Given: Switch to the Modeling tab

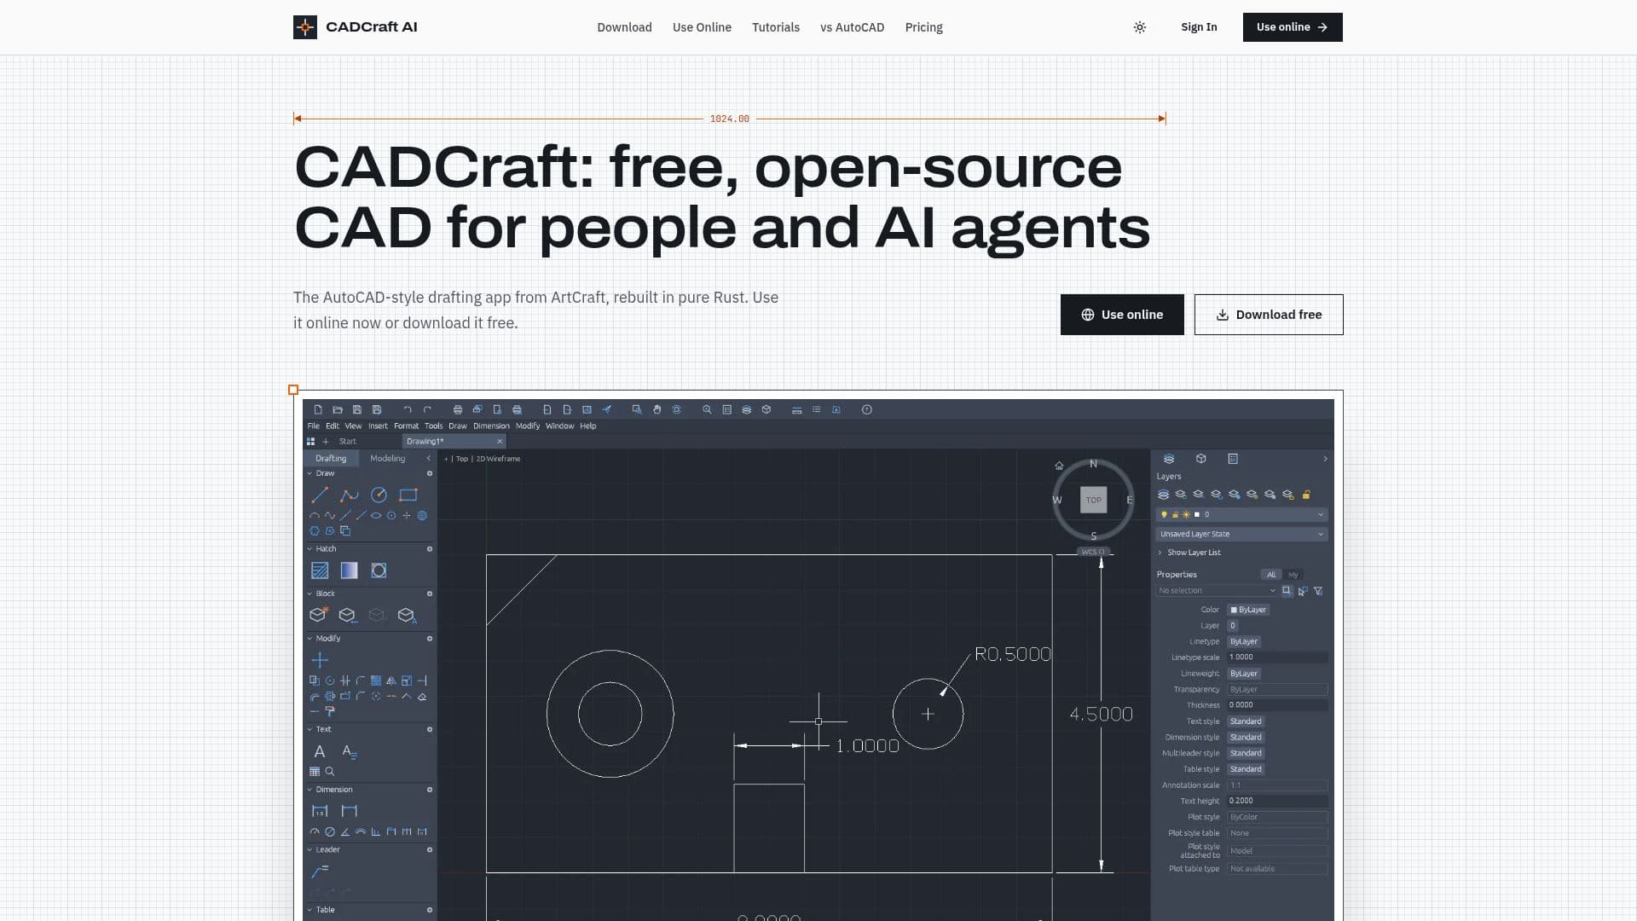Looking at the screenshot, I should pos(388,459).
